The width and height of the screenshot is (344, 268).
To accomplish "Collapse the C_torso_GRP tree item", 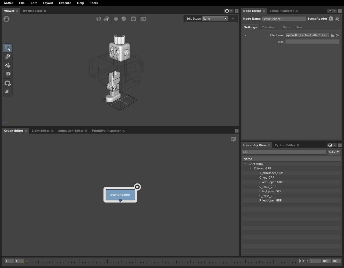I will click(250, 168).
